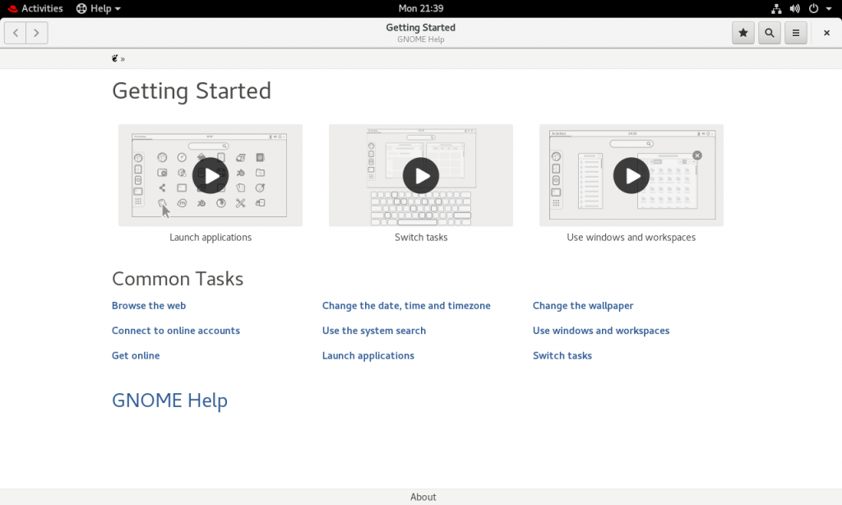Click the About link at bottom
The width and height of the screenshot is (842, 505).
point(423,497)
